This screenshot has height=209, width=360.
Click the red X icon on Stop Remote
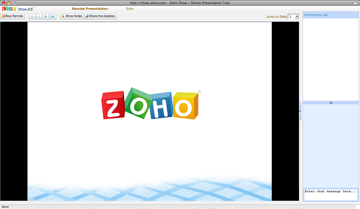point(4,16)
